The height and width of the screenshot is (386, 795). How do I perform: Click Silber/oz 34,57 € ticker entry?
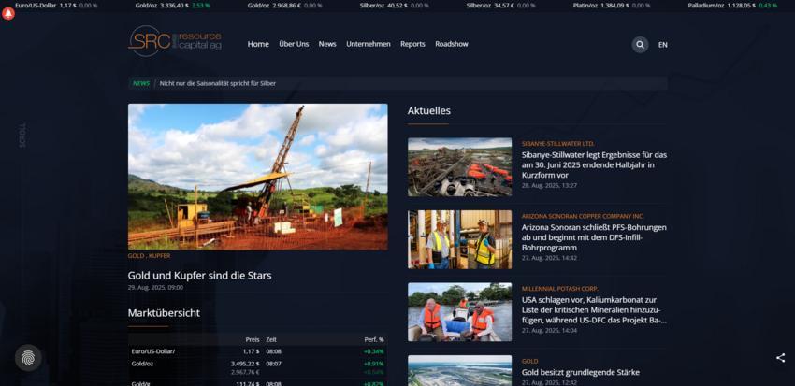point(501,6)
